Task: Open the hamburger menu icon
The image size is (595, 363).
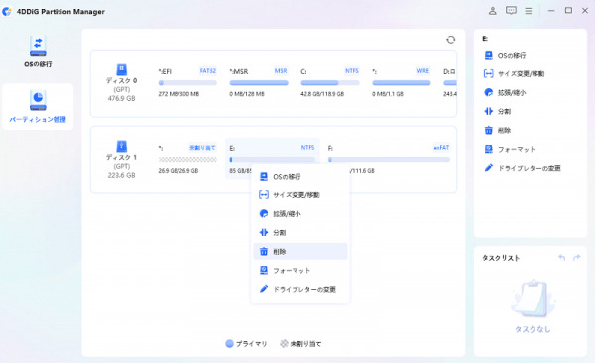Action: coord(529,11)
